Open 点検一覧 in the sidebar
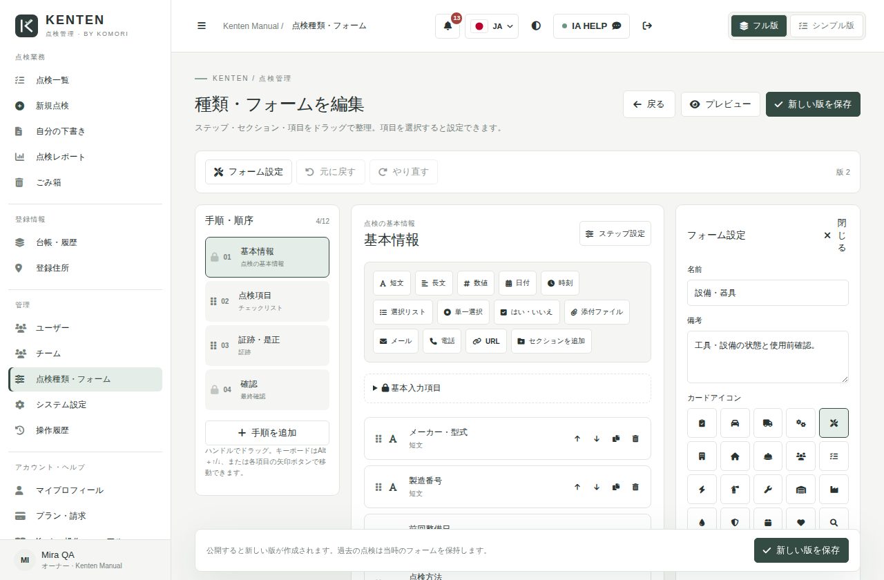The width and height of the screenshot is (884, 580). [x=86, y=80]
